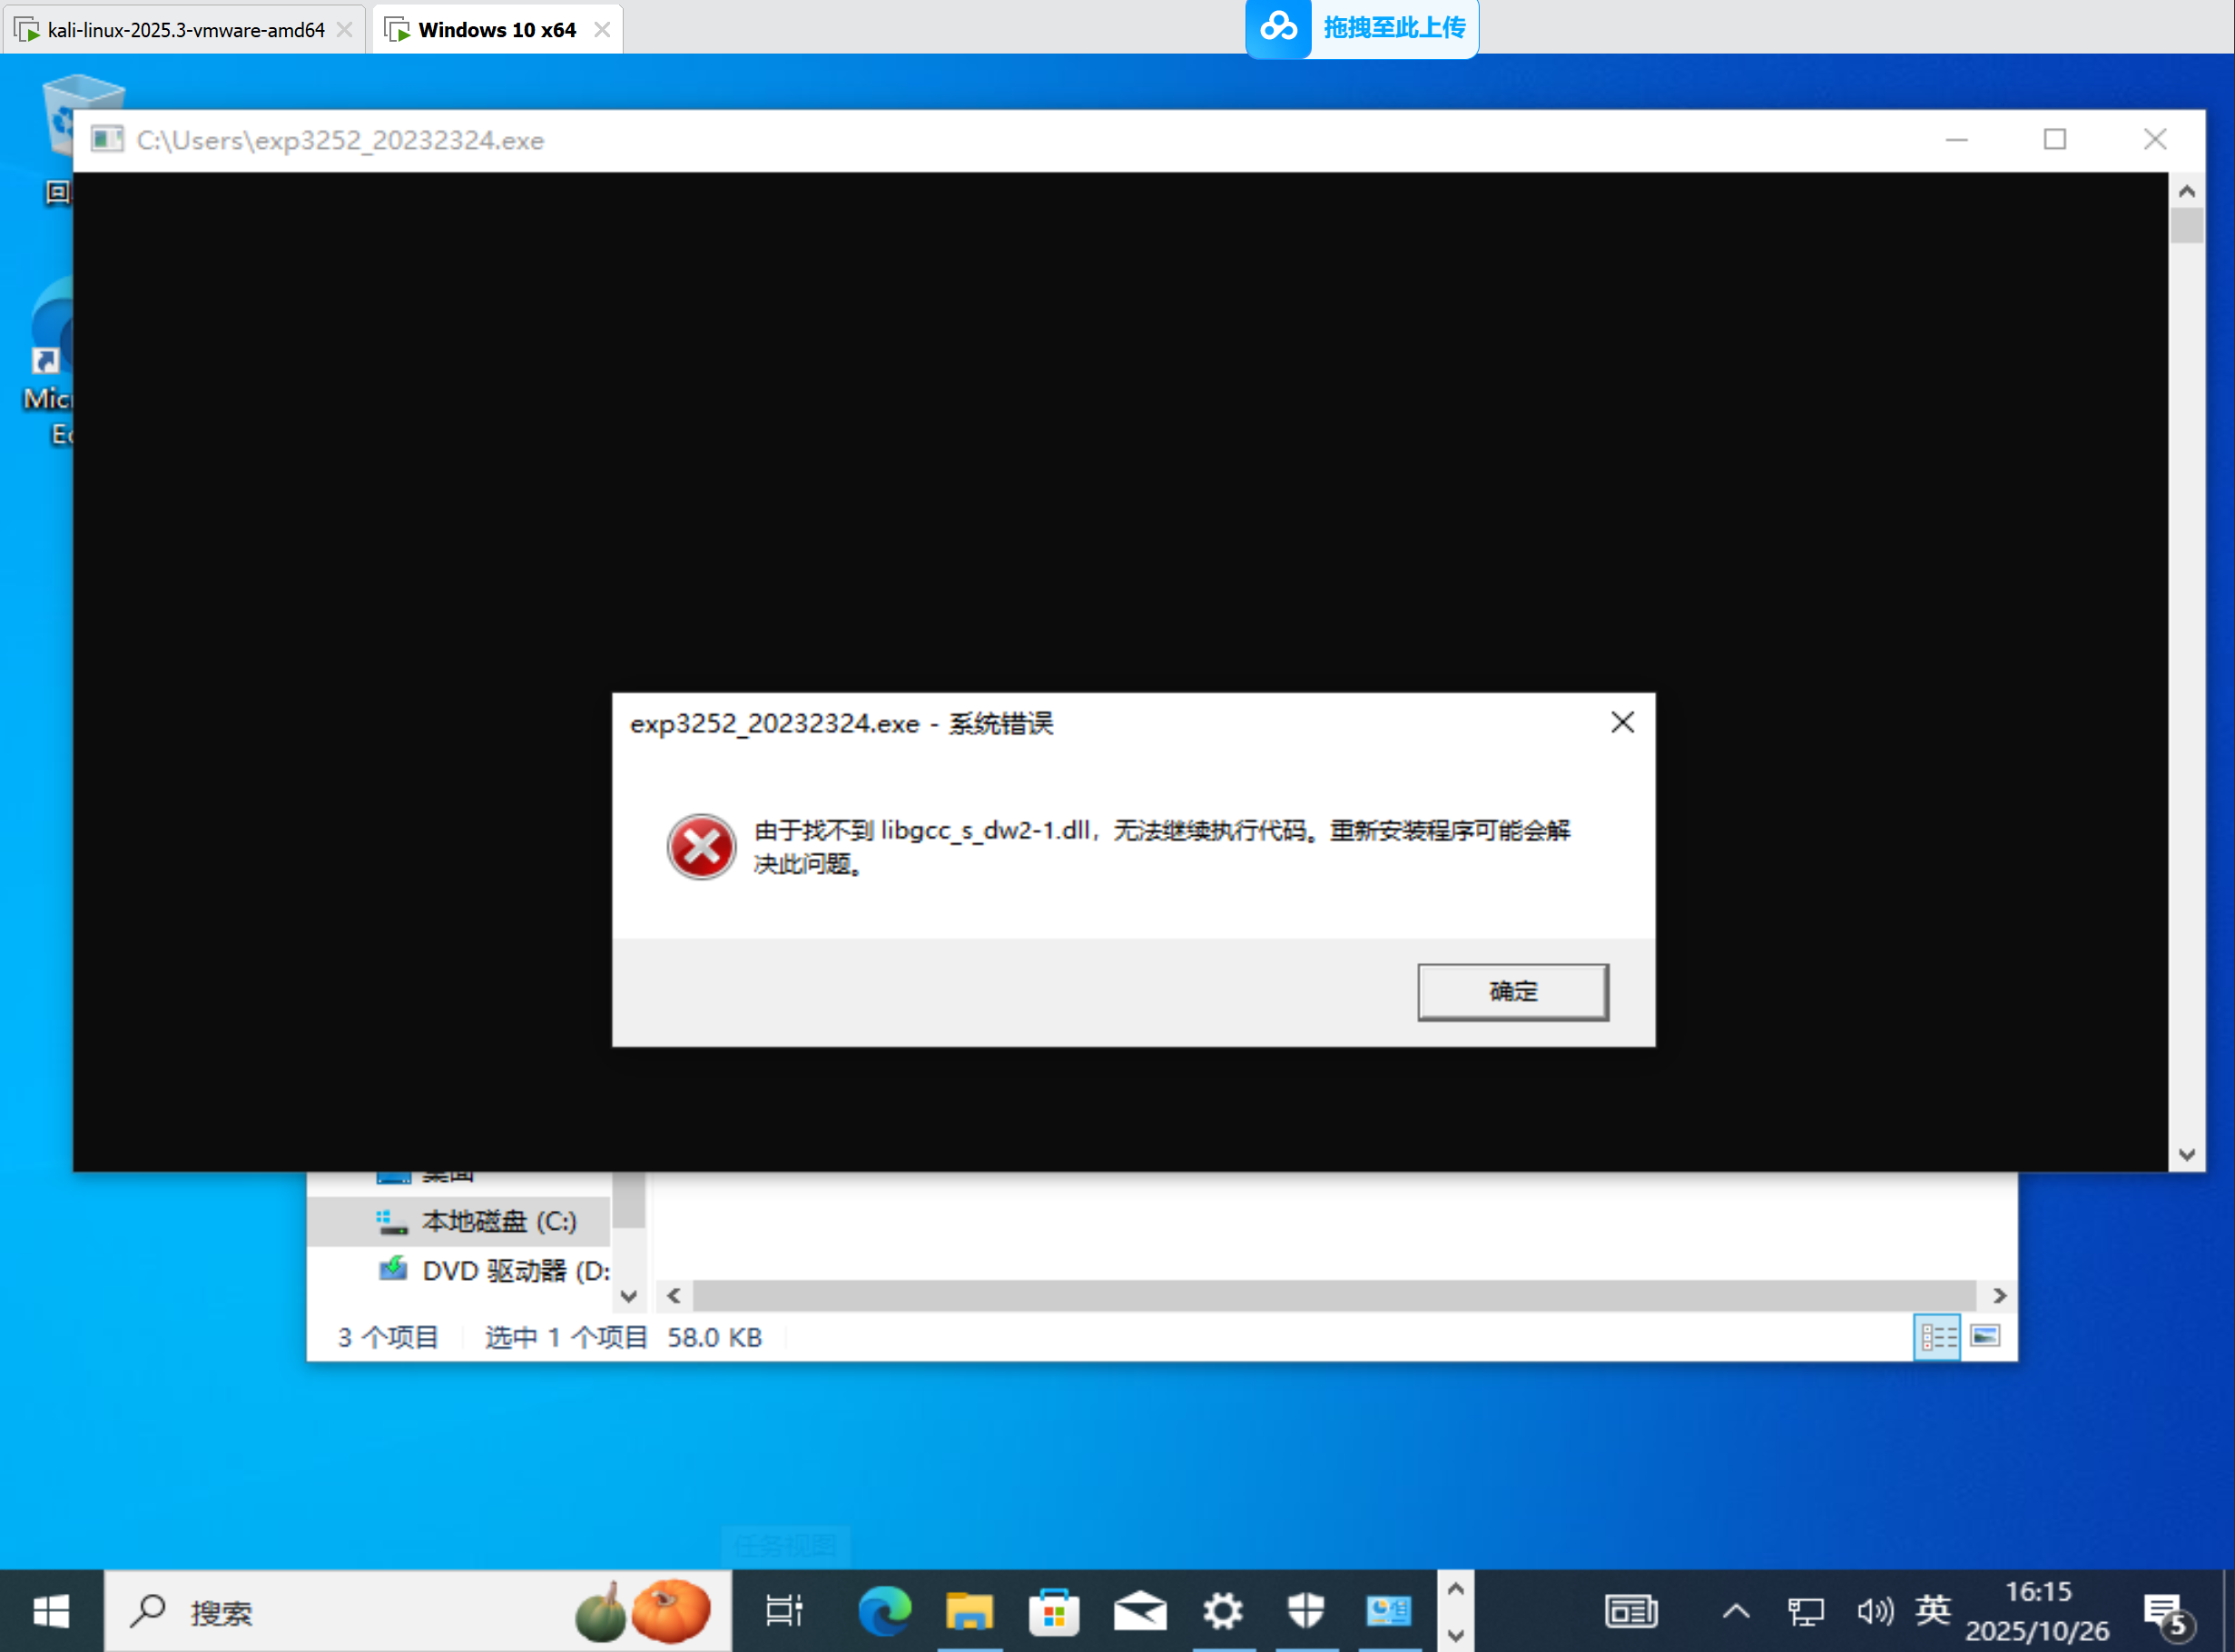Switch Explorer to large thumbnails view
The width and height of the screenshot is (2235, 1652).
coord(1985,1337)
